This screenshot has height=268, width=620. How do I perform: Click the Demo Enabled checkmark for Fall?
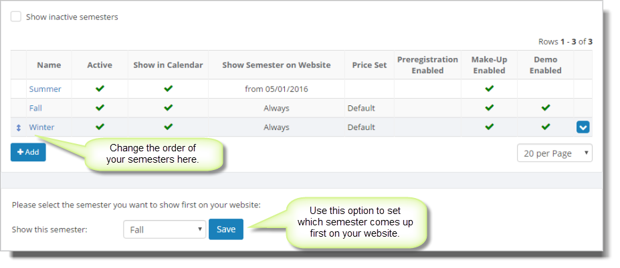coord(546,107)
